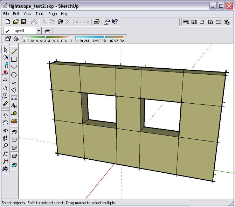Choose the hand Pan tool

pos(5,123)
